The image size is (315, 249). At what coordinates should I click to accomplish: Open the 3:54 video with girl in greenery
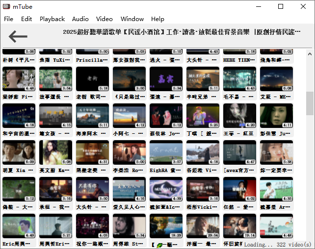point(55,79)
